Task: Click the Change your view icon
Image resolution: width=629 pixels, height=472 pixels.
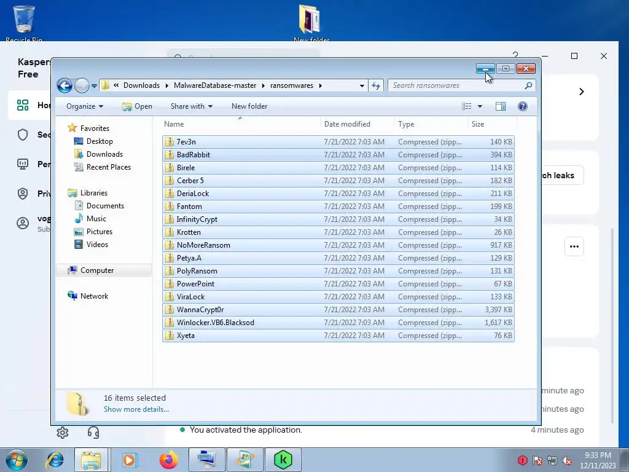Action: tap(467, 106)
